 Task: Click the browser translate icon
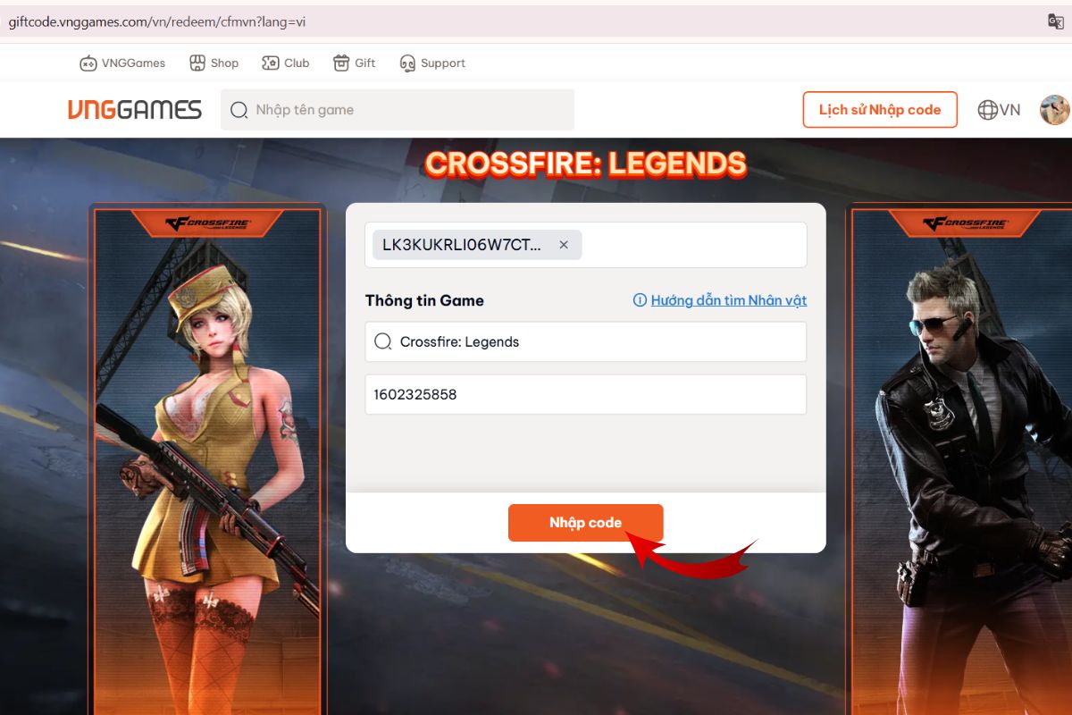[x=1055, y=21]
